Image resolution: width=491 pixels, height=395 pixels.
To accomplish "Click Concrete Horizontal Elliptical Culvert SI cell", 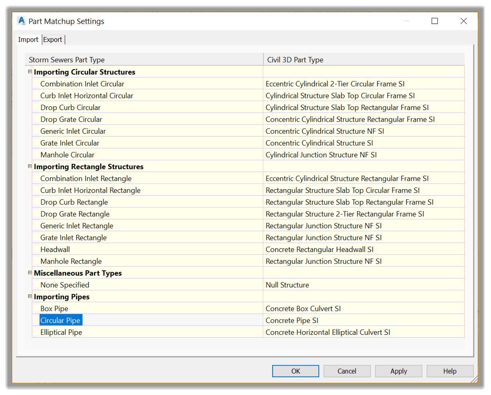I will pos(364,332).
